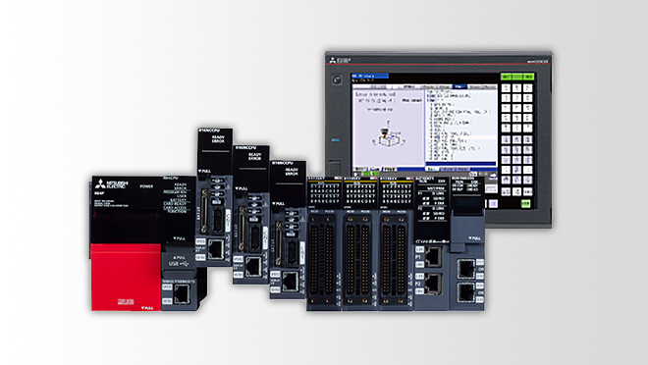
Task: Click the upper Ethernet port on the rightmost module
Action: (465, 269)
